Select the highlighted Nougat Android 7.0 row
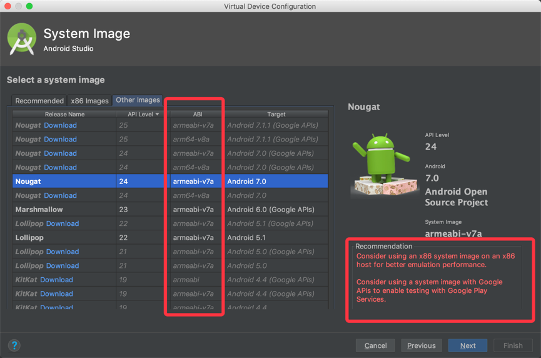The width and height of the screenshot is (541, 358). pyautogui.click(x=170, y=182)
